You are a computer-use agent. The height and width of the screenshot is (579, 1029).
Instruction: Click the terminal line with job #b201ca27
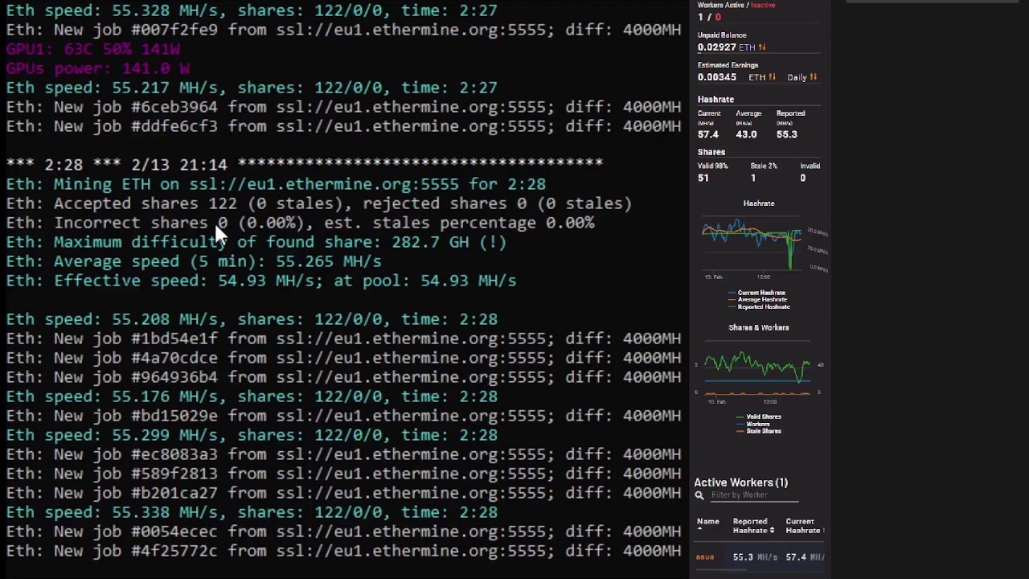click(x=343, y=493)
